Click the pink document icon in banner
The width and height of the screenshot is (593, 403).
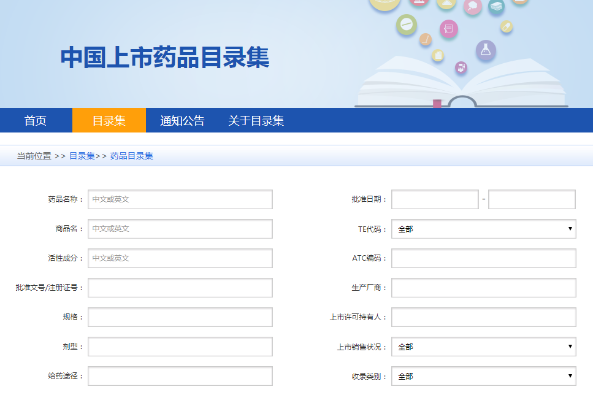click(449, 29)
